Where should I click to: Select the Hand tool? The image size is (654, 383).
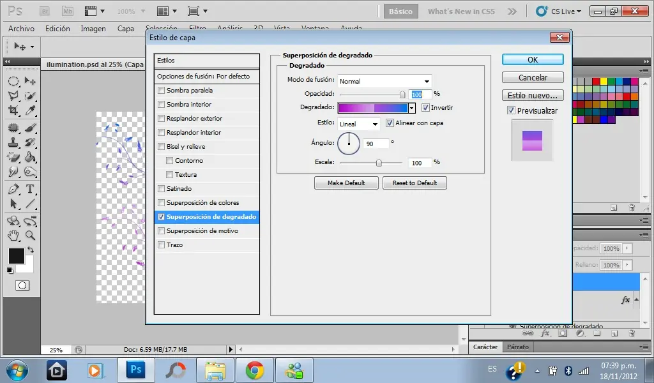(13, 236)
